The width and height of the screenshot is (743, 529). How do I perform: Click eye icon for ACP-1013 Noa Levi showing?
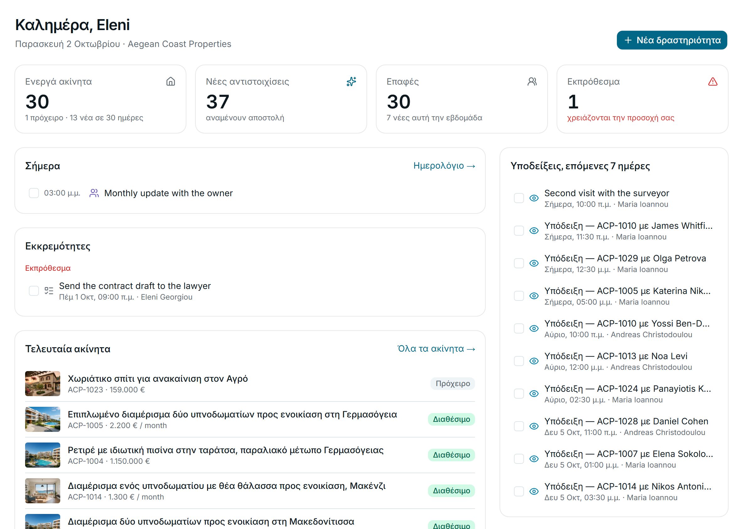[534, 361]
